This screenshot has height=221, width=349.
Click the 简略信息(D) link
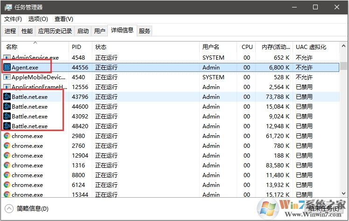tap(32, 208)
